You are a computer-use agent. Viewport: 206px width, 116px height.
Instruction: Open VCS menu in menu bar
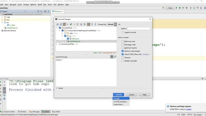(55, 5)
